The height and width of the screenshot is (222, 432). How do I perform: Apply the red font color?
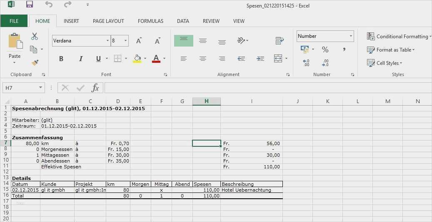pos(156,59)
